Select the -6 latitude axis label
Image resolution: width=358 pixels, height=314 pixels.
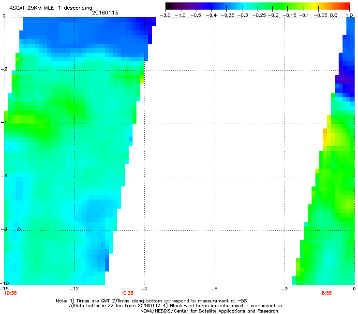4,176
